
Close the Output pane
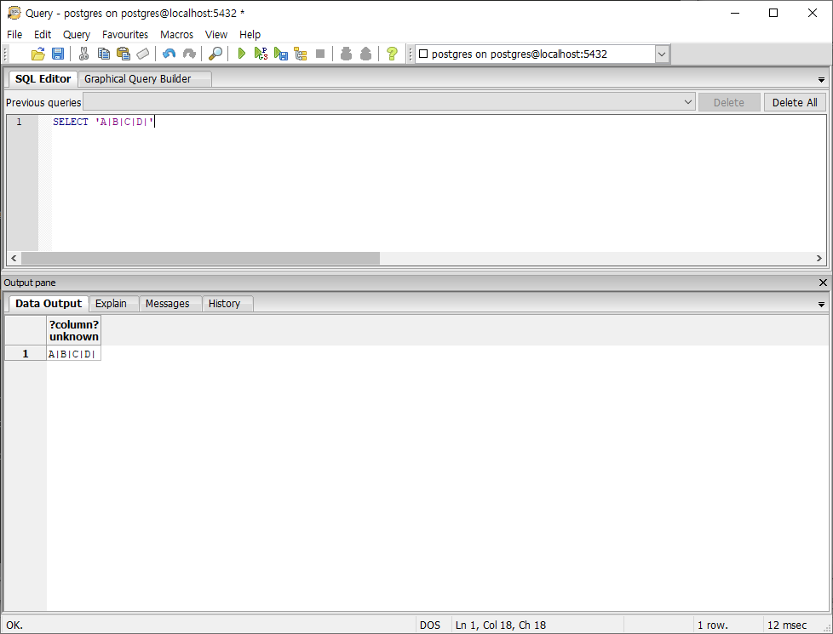pyautogui.click(x=823, y=283)
